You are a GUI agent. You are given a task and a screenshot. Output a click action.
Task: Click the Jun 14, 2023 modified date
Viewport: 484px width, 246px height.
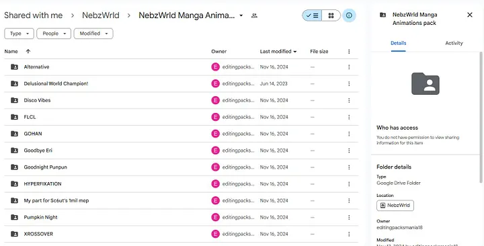tap(274, 83)
